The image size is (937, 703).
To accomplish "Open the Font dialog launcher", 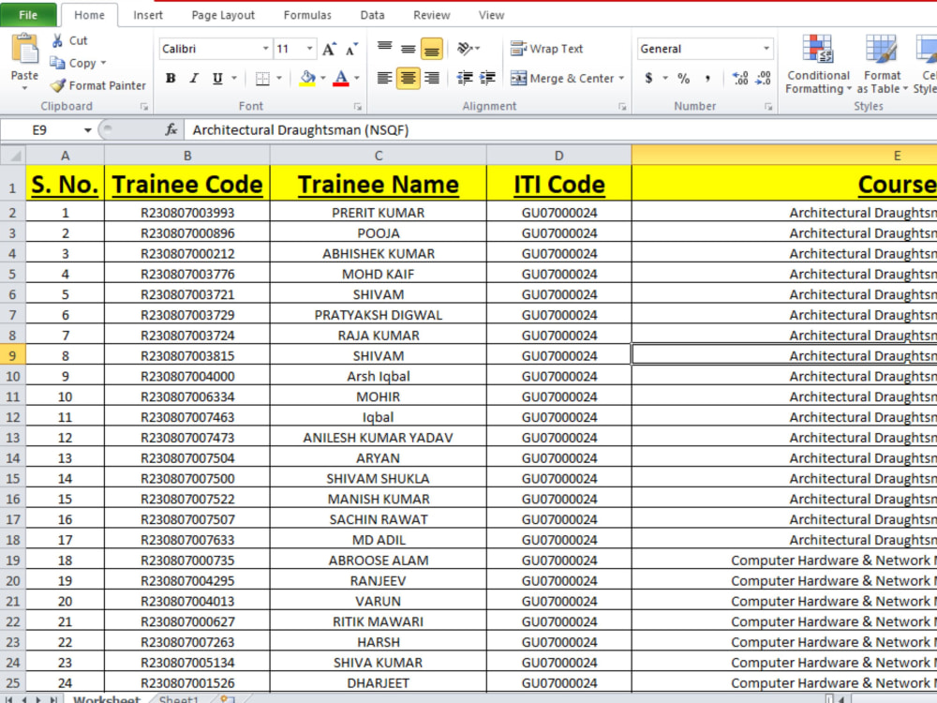I will pyautogui.click(x=357, y=107).
